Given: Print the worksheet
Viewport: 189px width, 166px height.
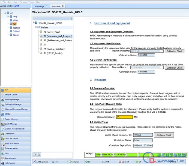Looking at the screenshot, I should point(106,162).
